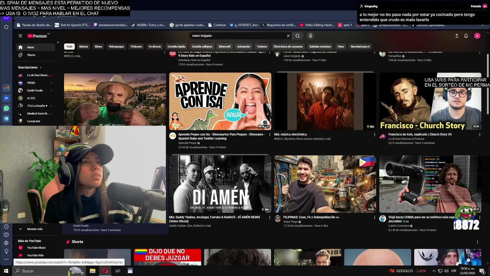Open options for Aprende Peque con Isa video

pyautogui.click(x=270, y=135)
